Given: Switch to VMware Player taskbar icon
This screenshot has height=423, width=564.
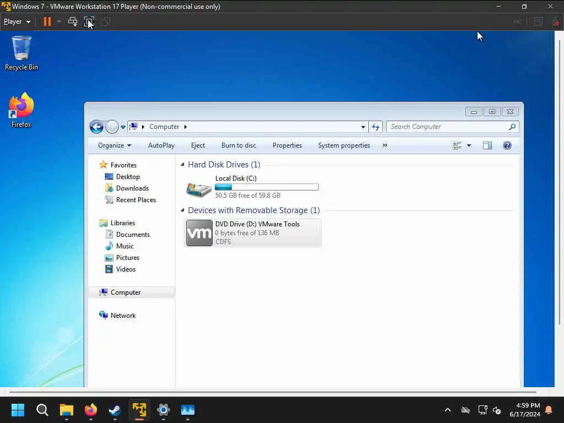Looking at the screenshot, I should pyautogui.click(x=139, y=410).
